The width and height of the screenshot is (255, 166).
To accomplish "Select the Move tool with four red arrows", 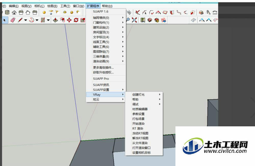I will [x=69, y=20].
